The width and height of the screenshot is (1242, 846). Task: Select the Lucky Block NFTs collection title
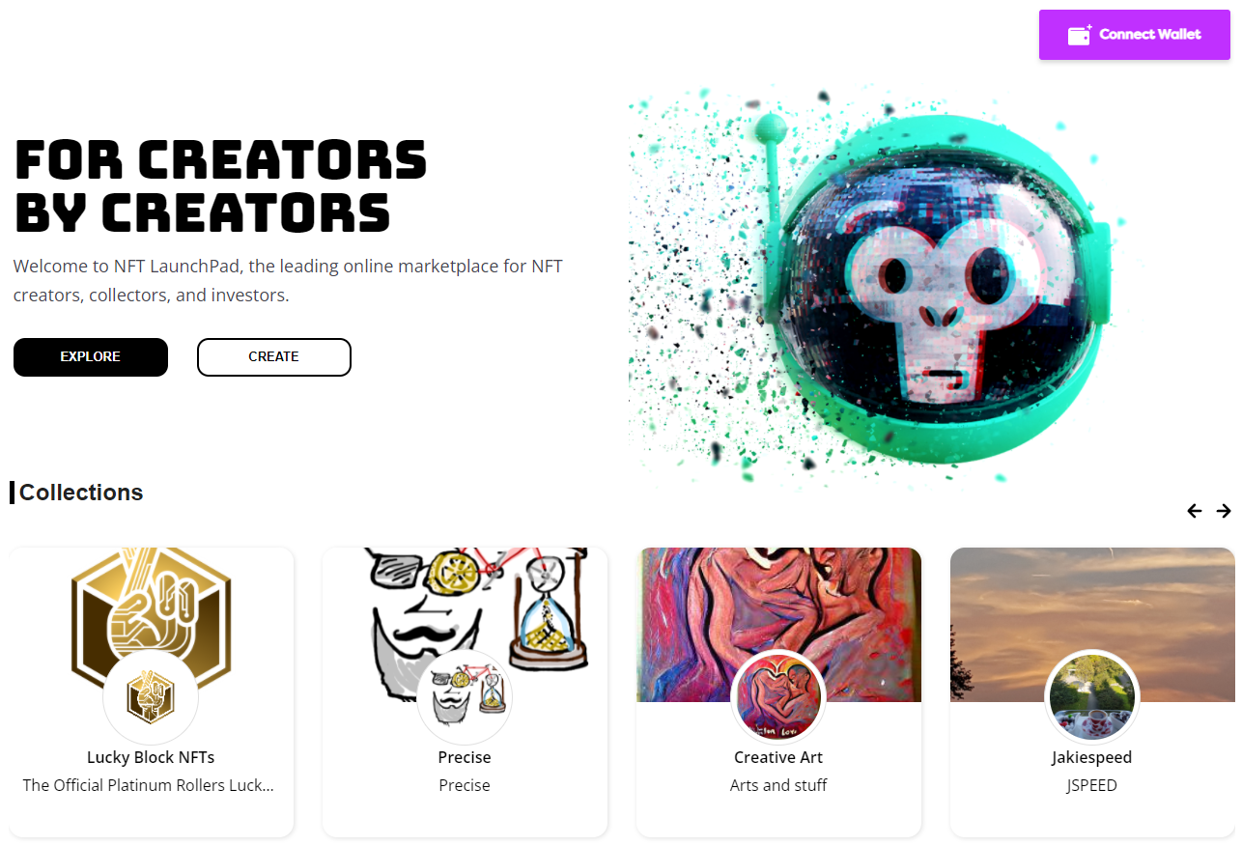(151, 757)
